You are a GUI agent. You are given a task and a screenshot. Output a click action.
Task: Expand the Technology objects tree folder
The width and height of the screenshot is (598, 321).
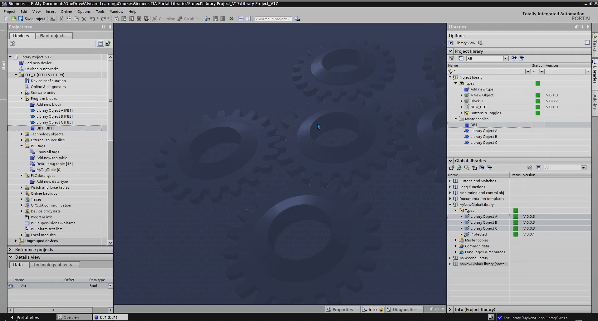tap(22, 134)
